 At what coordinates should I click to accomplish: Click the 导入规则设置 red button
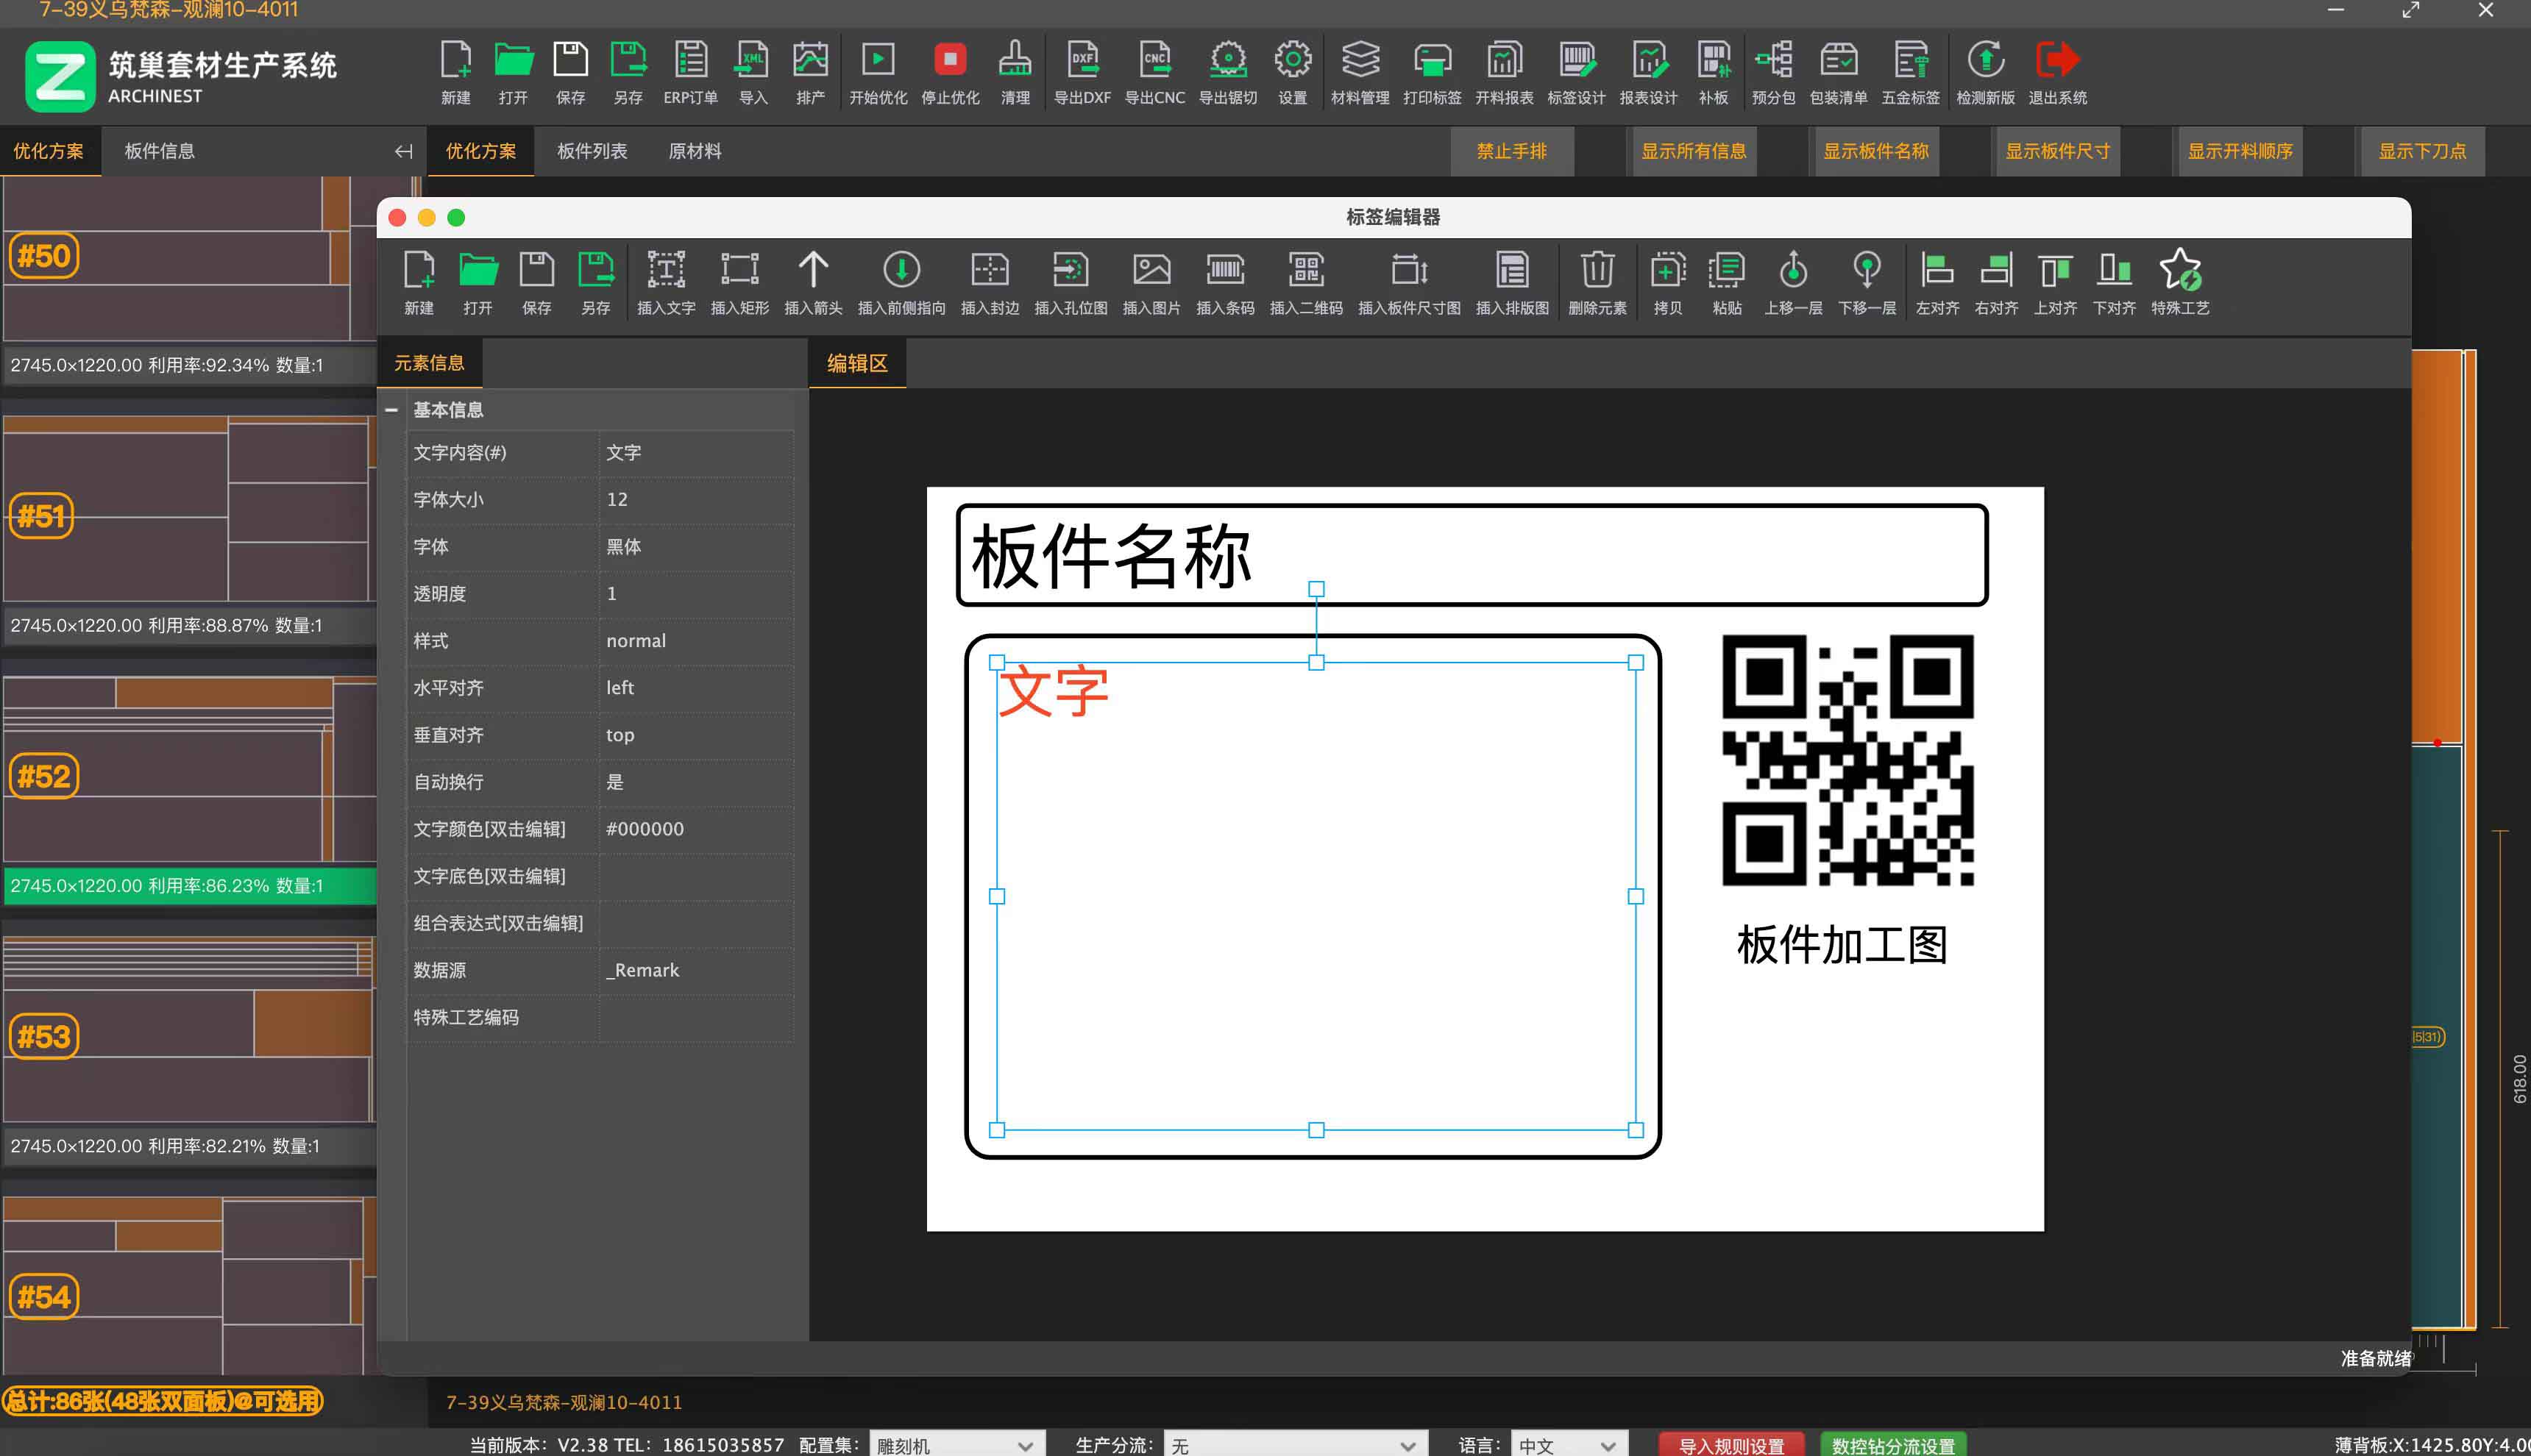[x=1730, y=1445]
